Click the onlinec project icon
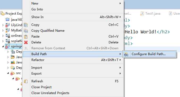Screen dimensions: 180x97 [8, 36]
